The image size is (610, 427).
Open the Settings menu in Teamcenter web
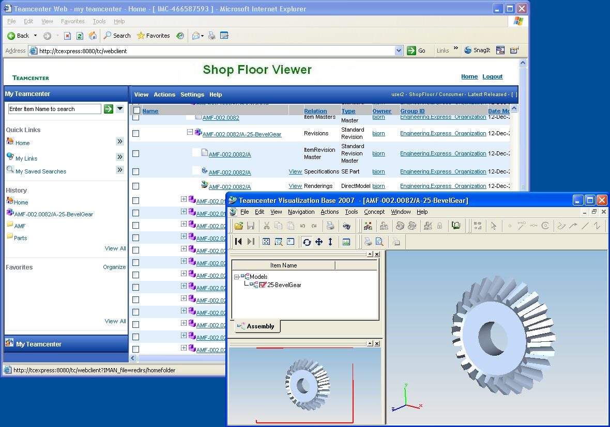192,94
